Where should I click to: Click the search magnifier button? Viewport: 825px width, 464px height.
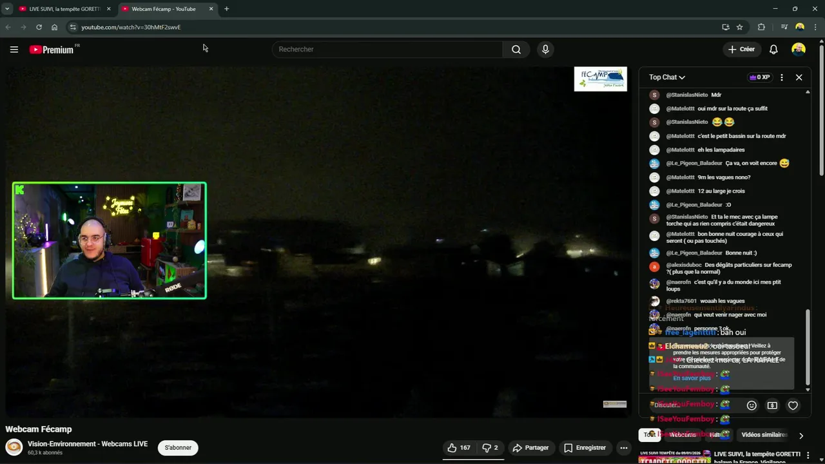(516, 50)
